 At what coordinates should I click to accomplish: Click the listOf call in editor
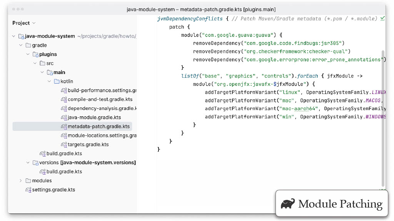(x=190, y=76)
